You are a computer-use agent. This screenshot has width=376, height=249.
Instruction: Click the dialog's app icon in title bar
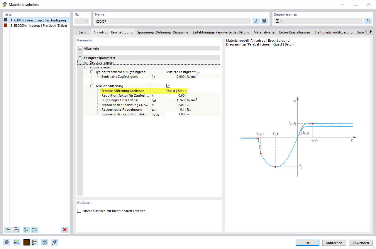5,4
